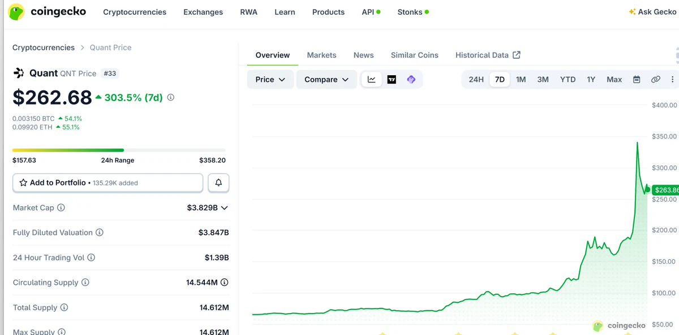Screen dimensions: 679x335
Task: Open the API nav item
Action: (x=371, y=12)
